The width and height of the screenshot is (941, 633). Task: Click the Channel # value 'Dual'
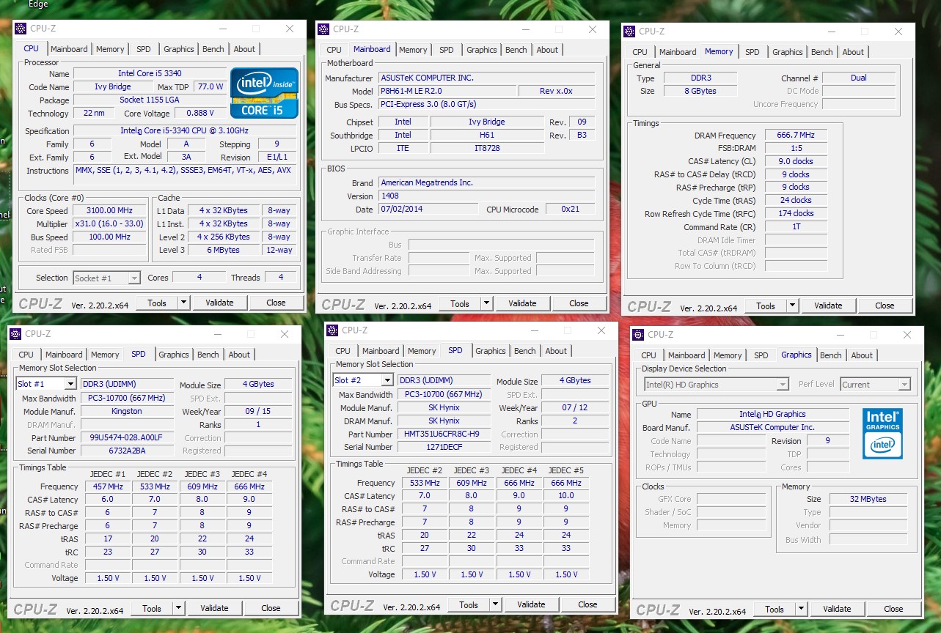(859, 78)
